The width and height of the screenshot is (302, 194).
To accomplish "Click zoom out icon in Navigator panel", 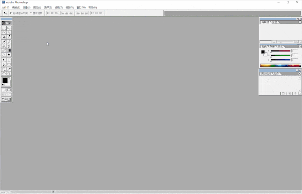I will [274, 42].
